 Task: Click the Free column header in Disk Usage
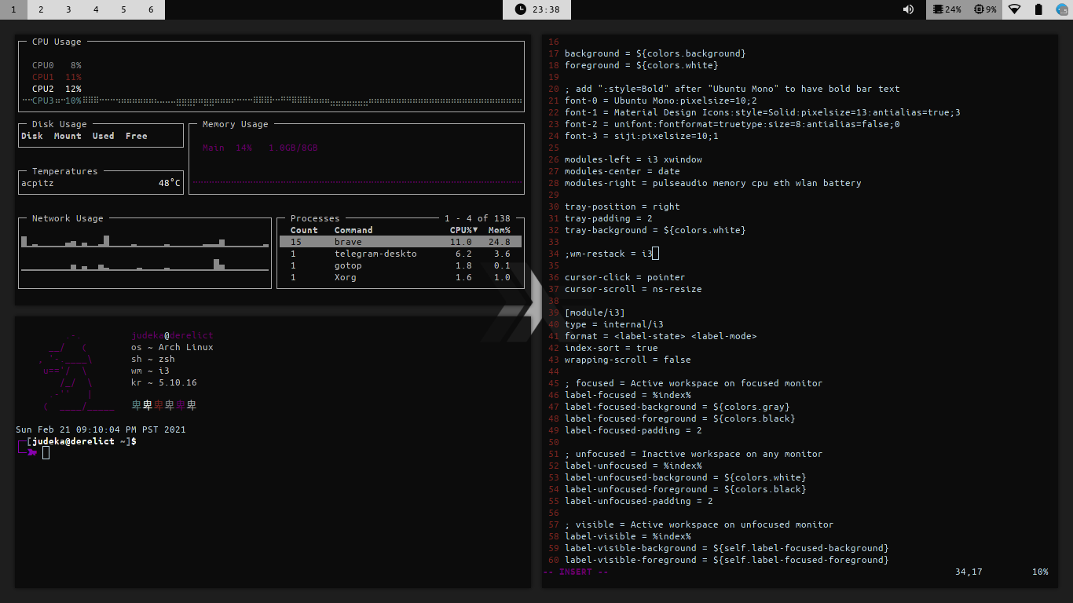pos(137,136)
